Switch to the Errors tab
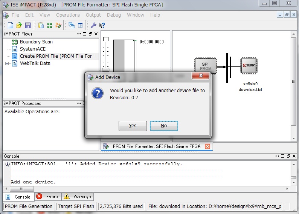The image size is (299, 214). [x=48, y=196]
